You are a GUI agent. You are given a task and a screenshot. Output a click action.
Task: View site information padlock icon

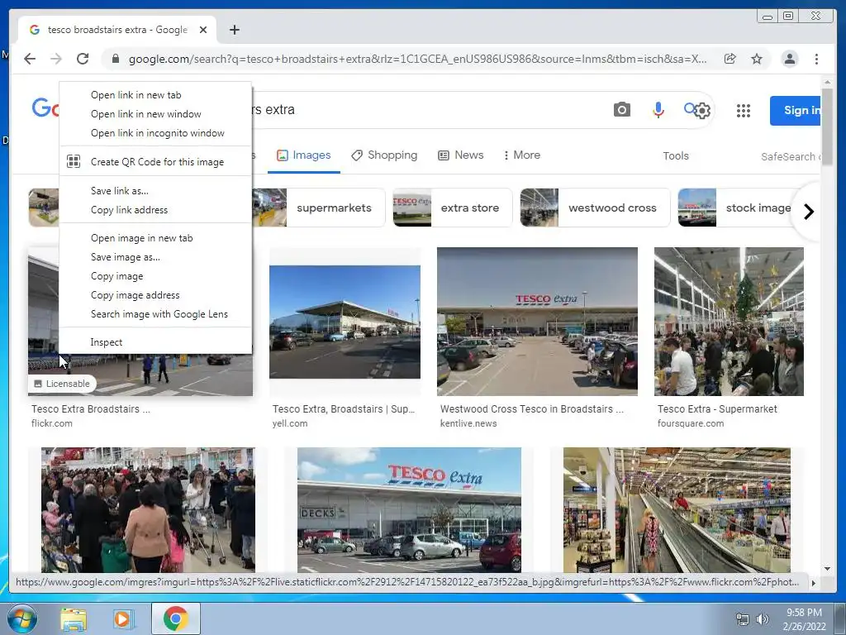point(115,59)
